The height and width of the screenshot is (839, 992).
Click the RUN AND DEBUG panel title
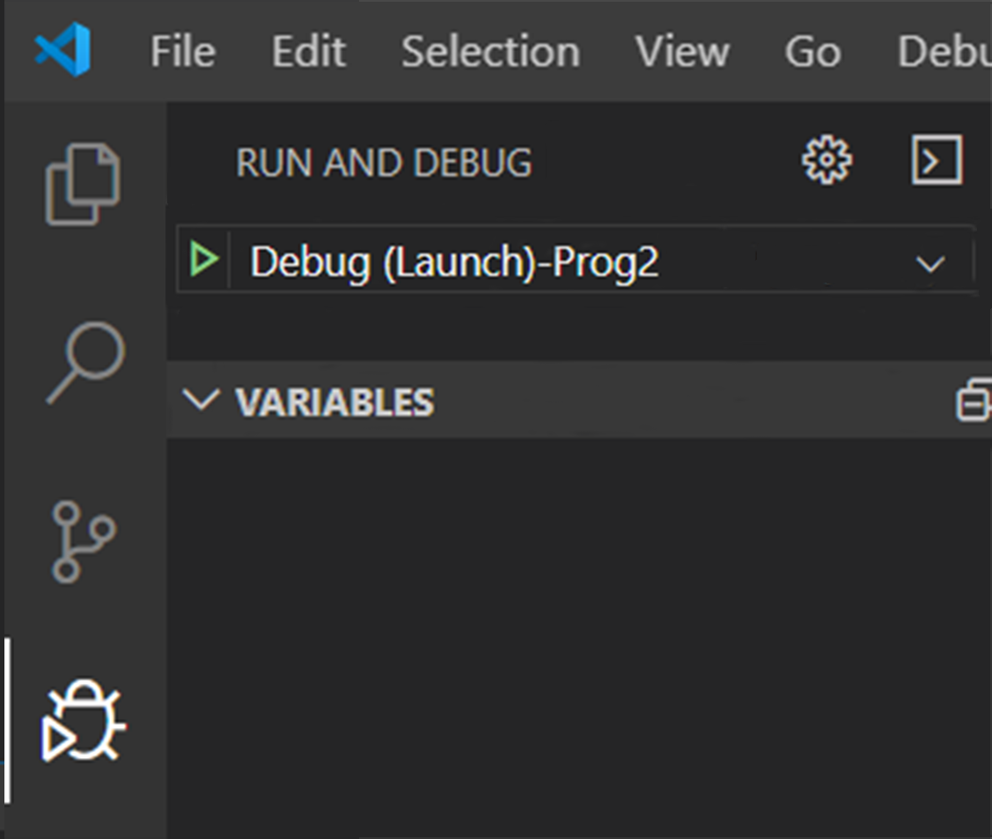pos(385,162)
